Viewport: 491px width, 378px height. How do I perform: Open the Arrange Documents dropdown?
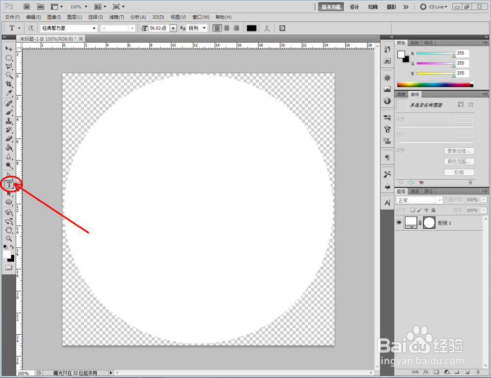(101, 6)
